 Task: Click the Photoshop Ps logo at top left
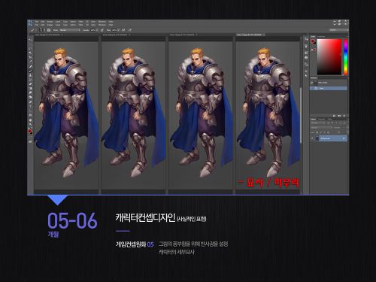[30, 22]
